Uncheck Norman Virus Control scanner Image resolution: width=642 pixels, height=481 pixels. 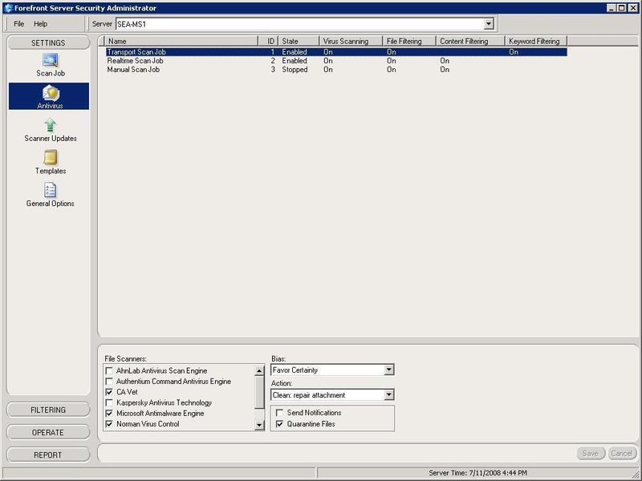[x=109, y=424]
